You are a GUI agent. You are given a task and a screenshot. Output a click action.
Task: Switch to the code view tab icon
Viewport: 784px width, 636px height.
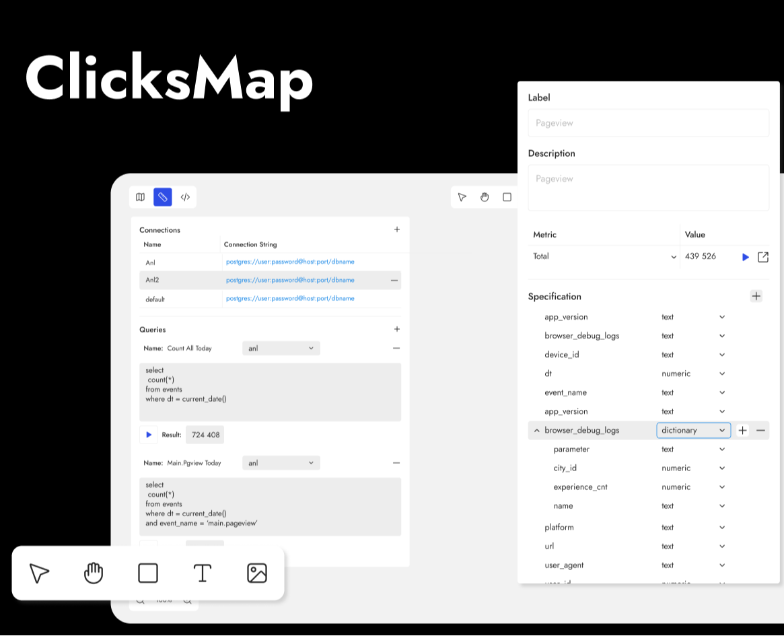185,197
